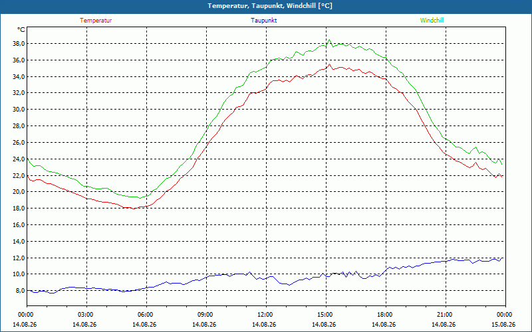Click the green Windchill legend label
Viewport: 532px width, 332px height.
coord(432,21)
